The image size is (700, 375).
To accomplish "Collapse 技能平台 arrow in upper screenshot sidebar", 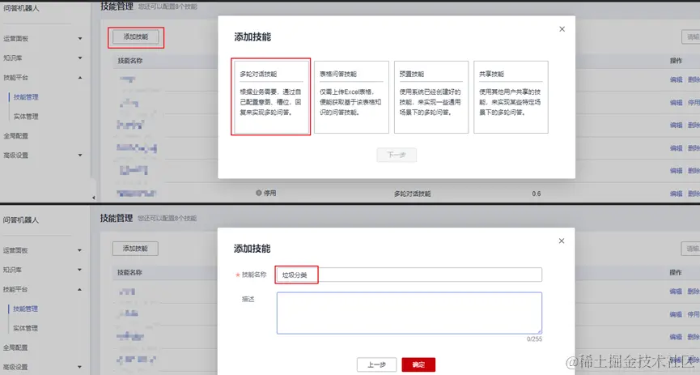I will [x=80, y=78].
